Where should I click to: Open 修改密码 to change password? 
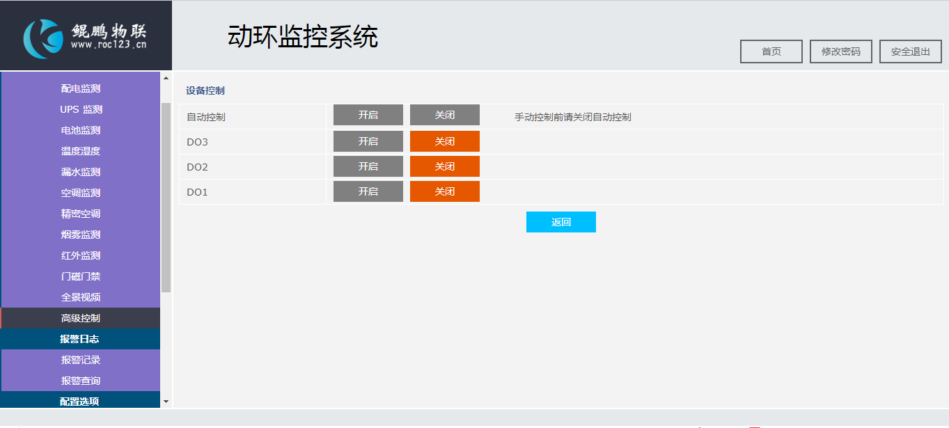pyautogui.click(x=840, y=51)
